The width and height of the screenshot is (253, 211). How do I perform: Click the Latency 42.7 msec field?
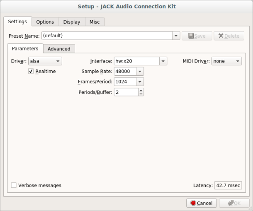coord(228,185)
